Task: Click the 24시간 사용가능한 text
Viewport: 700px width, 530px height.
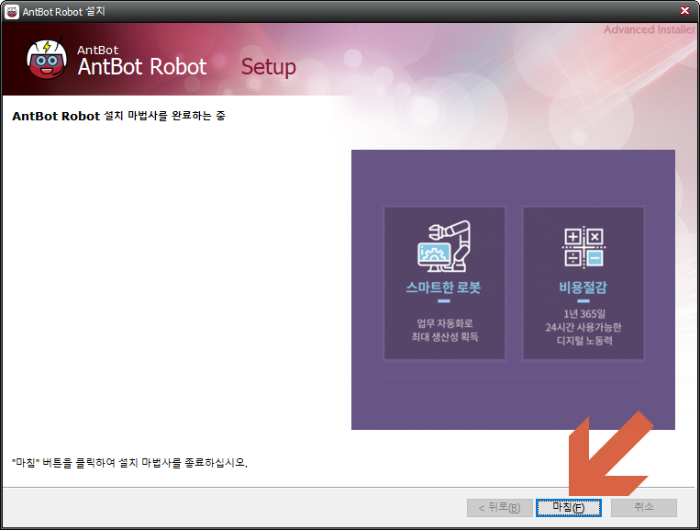Action: click(x=583, y=327)
